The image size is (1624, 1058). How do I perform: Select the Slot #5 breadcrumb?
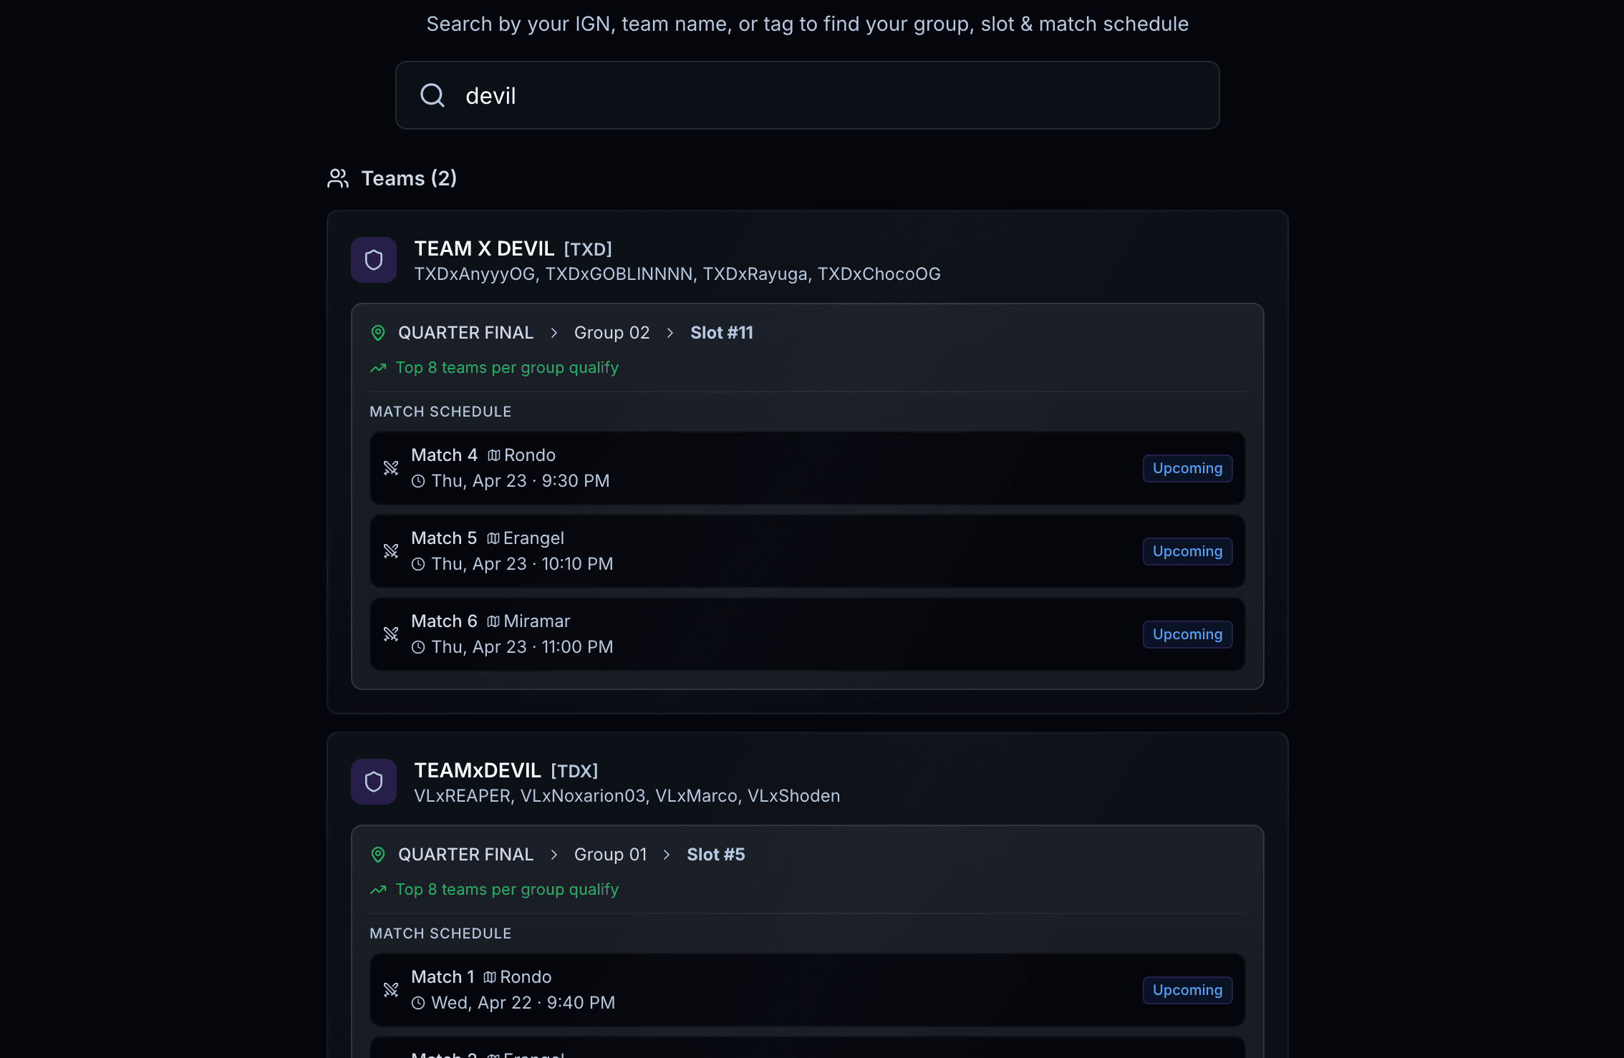click(715, 854)
